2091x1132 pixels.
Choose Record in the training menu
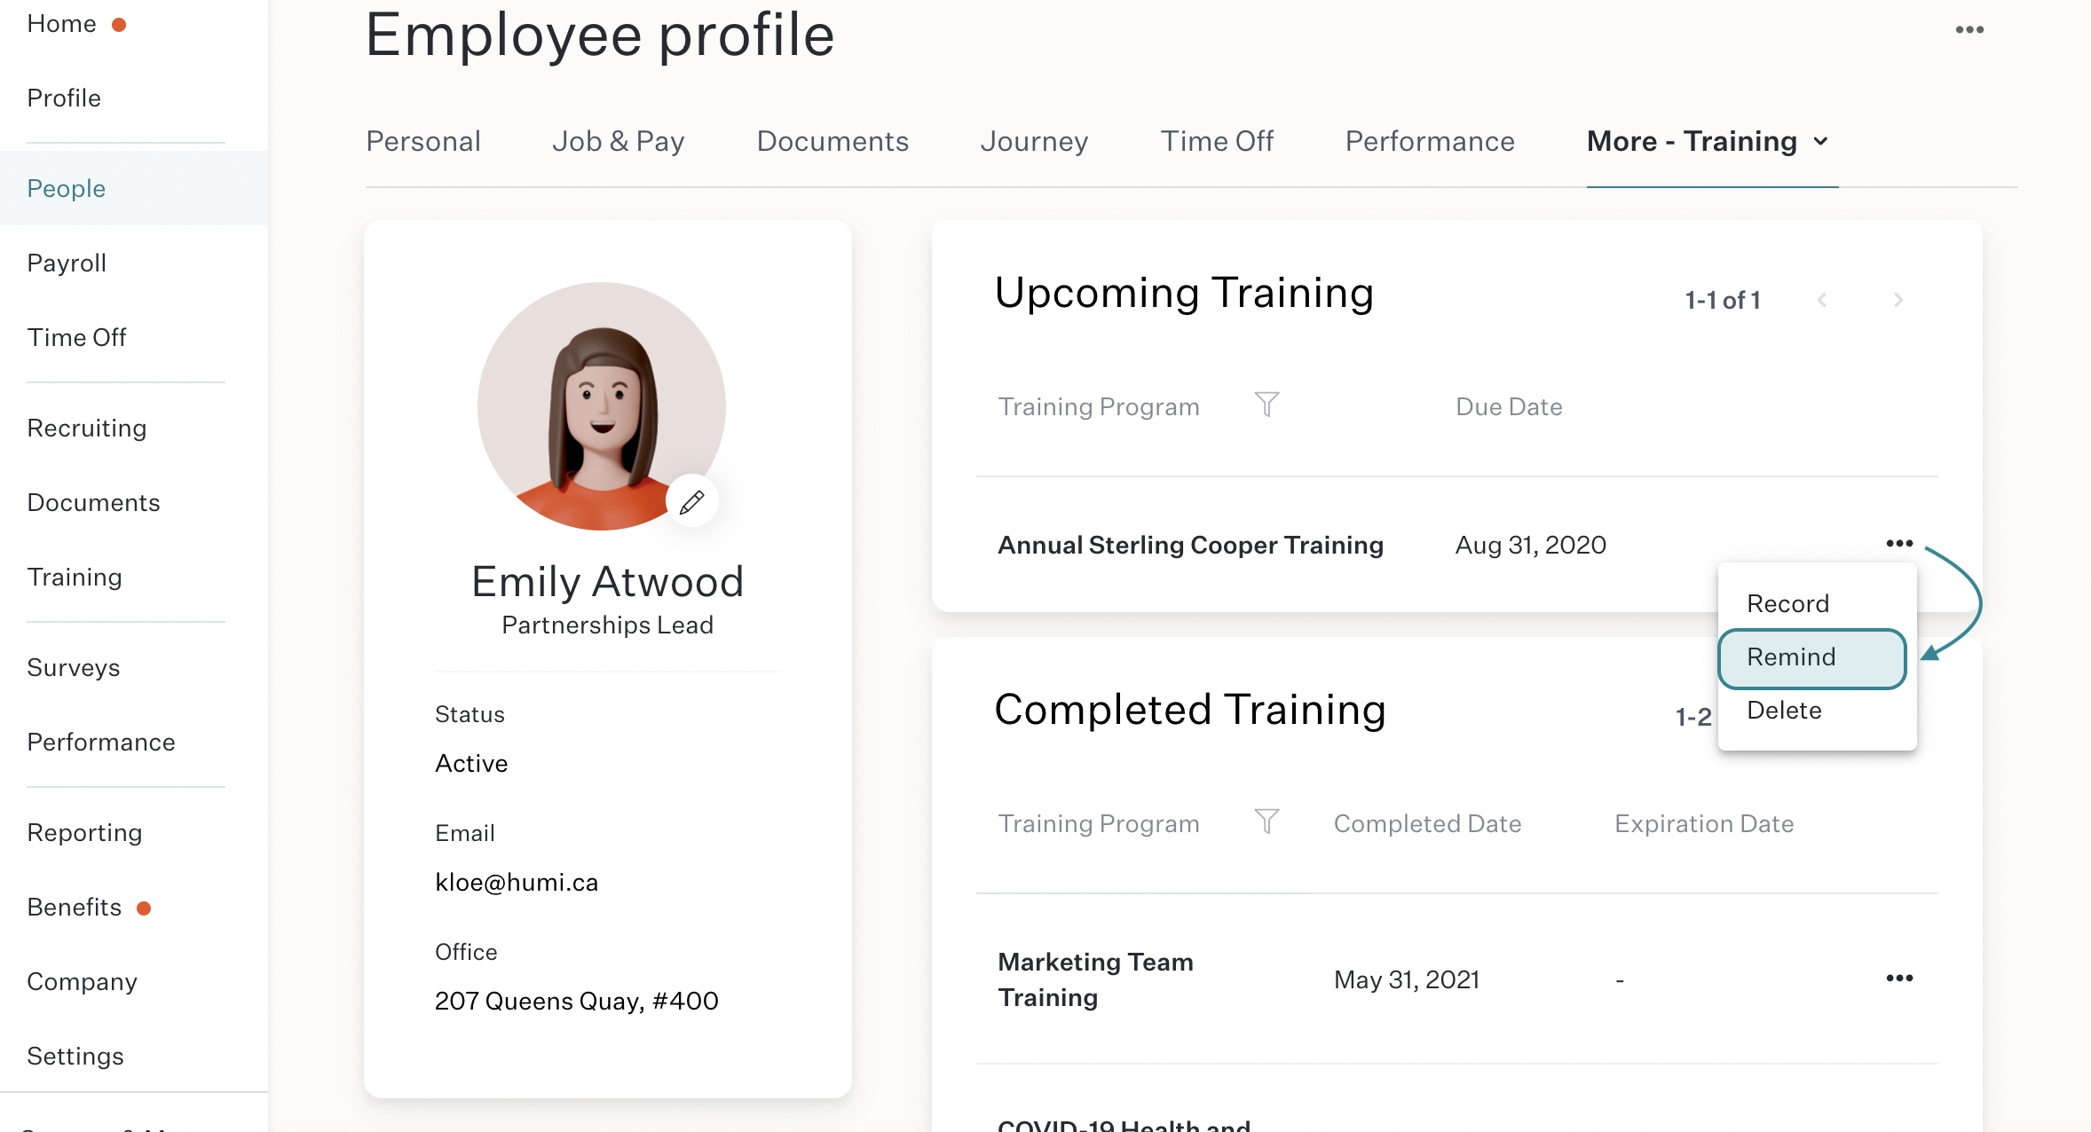point(1787,604)
